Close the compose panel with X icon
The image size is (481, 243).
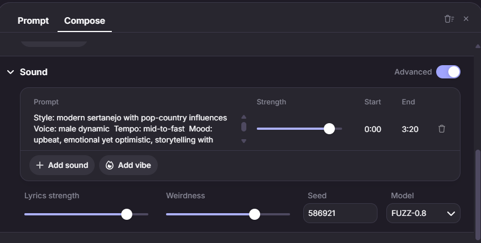pos(466,19)
